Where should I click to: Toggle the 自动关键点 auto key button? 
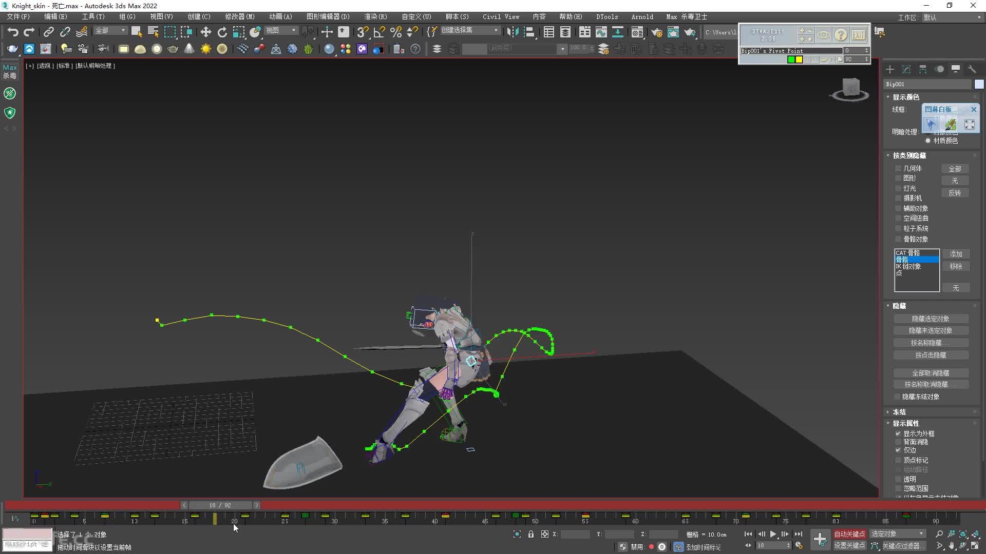[x=849, y=534]
